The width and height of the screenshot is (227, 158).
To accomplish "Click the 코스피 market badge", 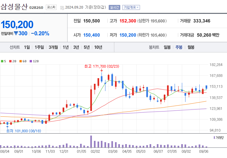I will pyautogui.click(x=51, y=7).
